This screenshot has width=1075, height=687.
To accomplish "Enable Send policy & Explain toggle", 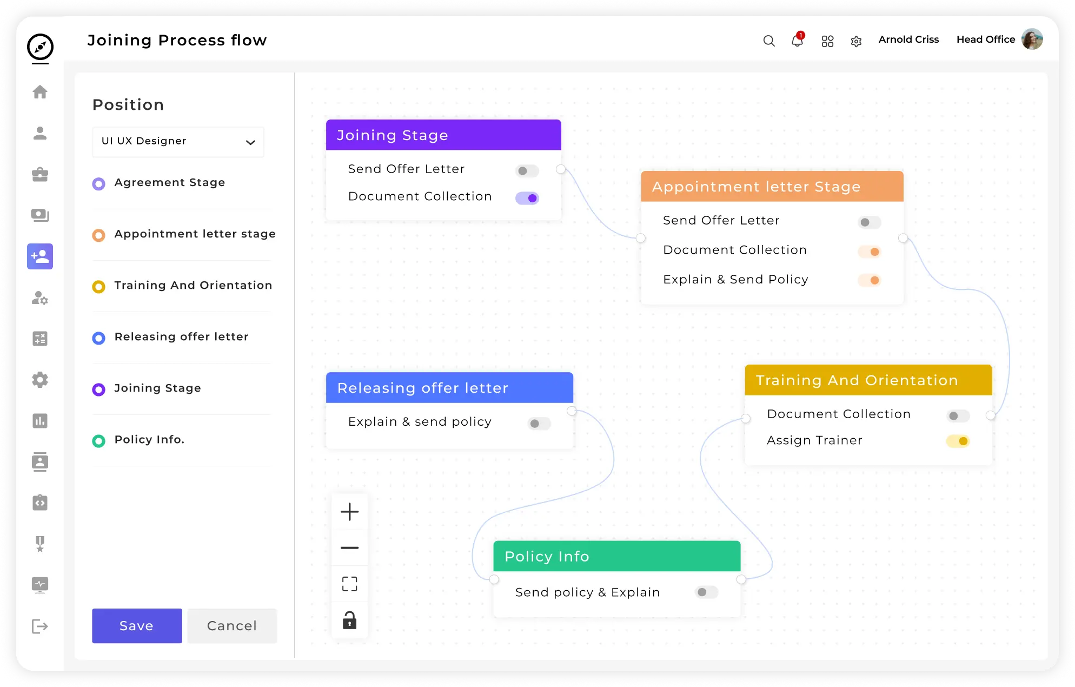I will pyautogui.click(x=706, y=592).
